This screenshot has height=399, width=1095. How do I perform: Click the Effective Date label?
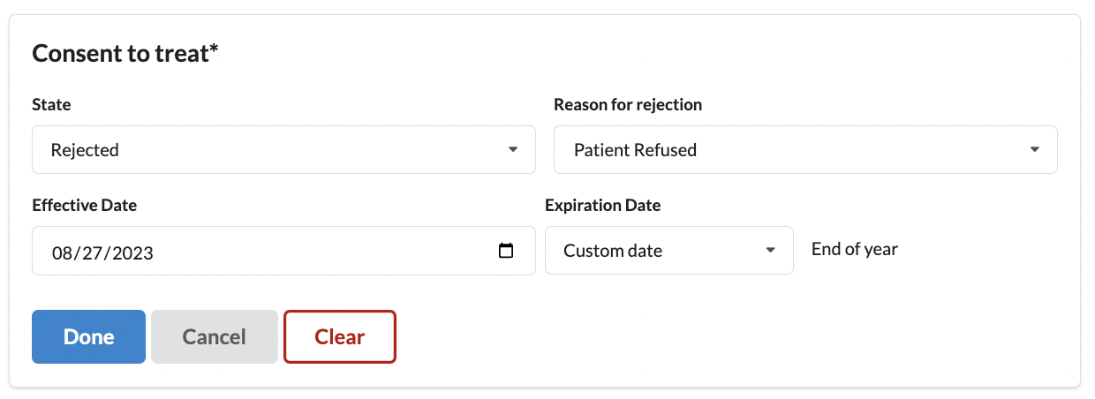tap(84, 206)
